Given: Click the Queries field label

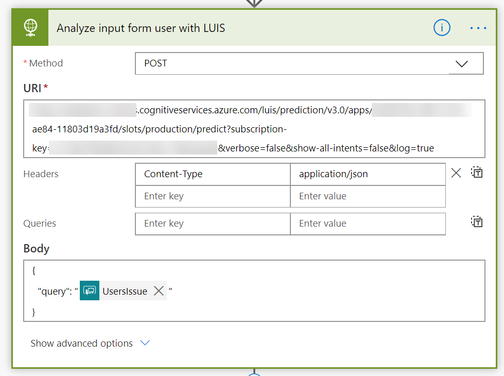Looking at the screenshot, I should pos(40,224).
